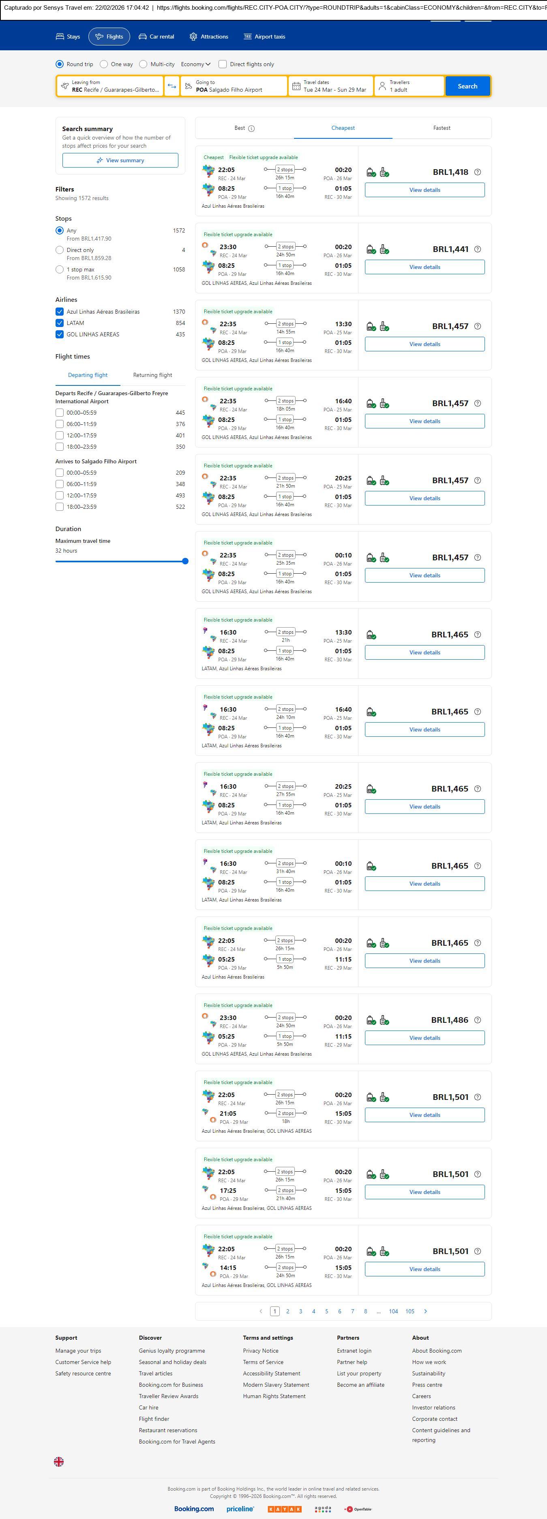The image size is (547, 1519).
Task: Click the help icon next to BRL1,418 price
Action: coord(477,172)
